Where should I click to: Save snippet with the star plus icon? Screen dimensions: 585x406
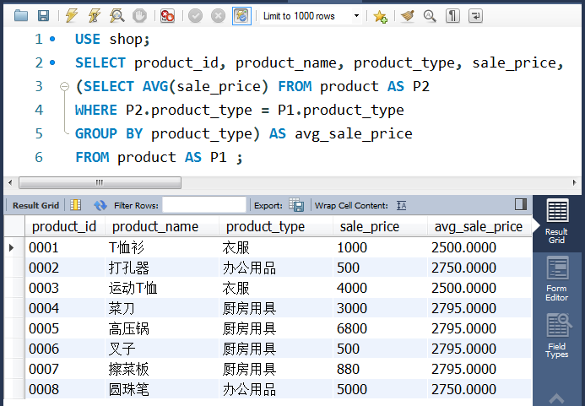pyautogui.click(x=380, y=16)
